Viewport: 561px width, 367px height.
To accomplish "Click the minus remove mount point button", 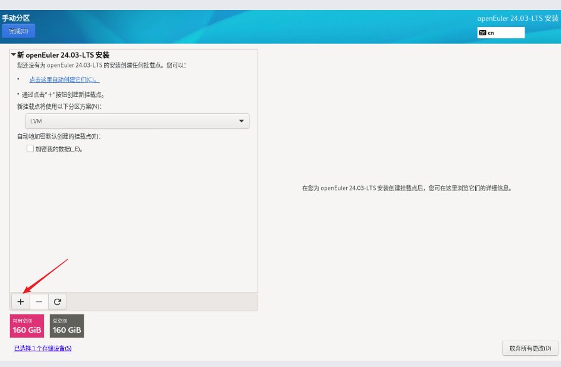I will (39, 302).
